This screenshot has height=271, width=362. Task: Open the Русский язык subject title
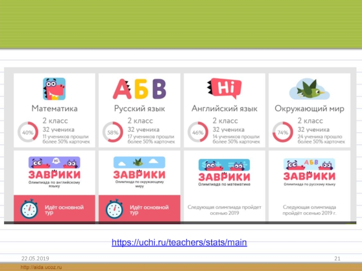tap(139, 108)
